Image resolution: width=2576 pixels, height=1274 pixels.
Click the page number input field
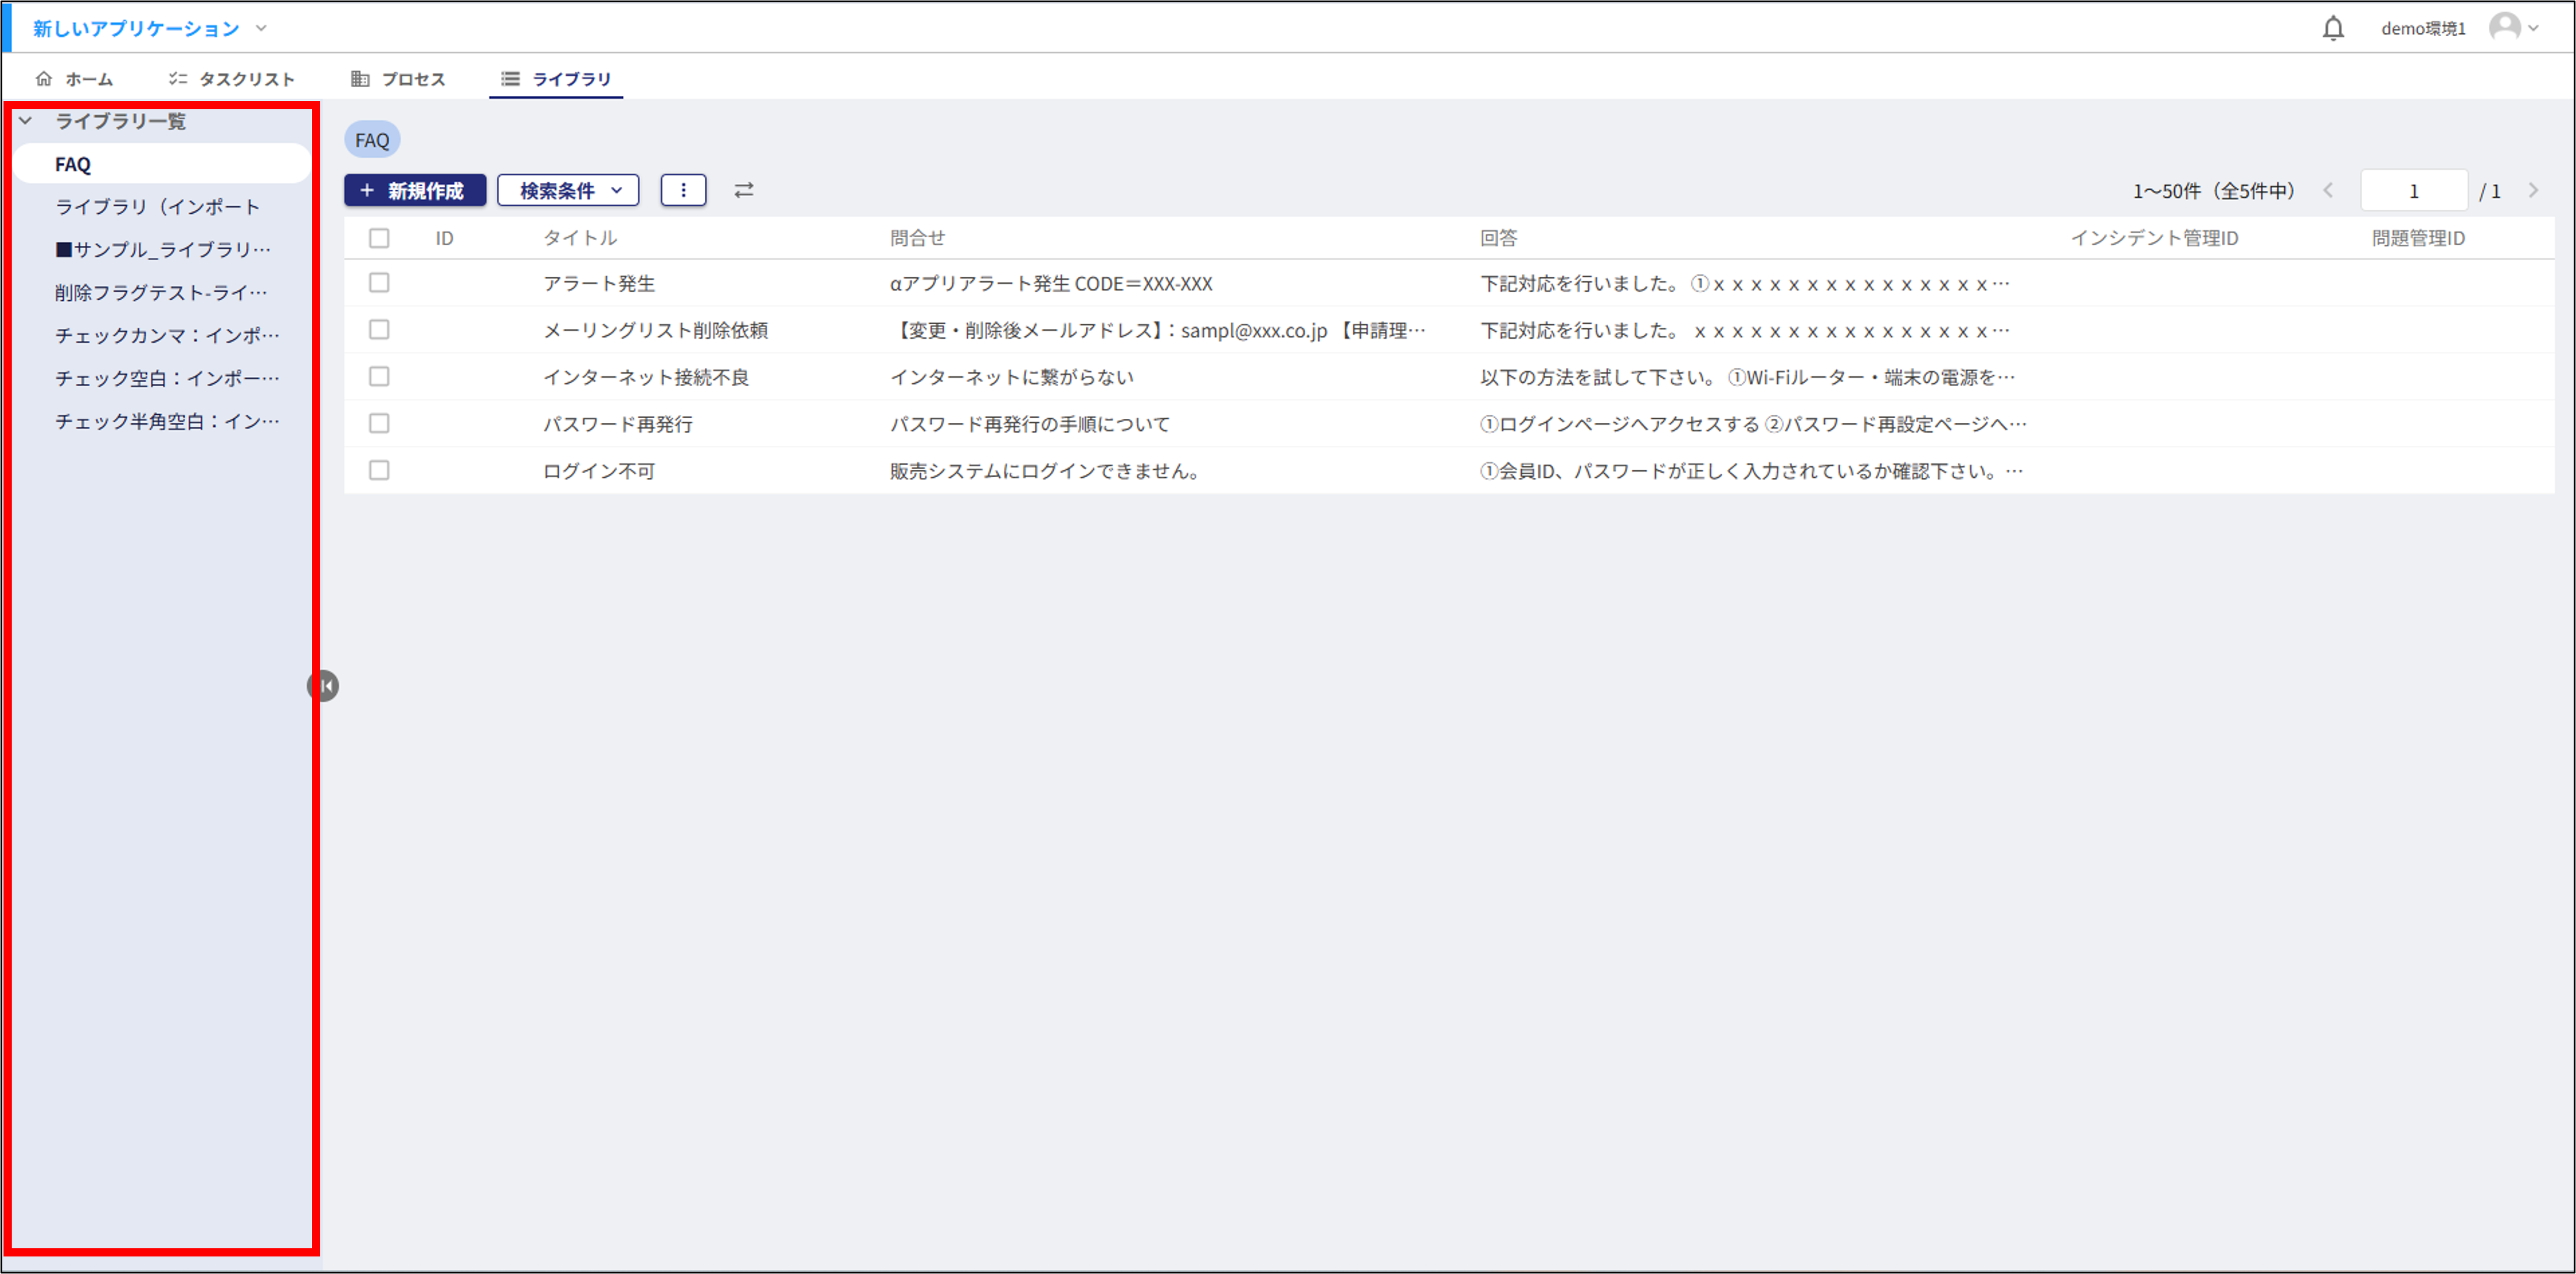2413,190
